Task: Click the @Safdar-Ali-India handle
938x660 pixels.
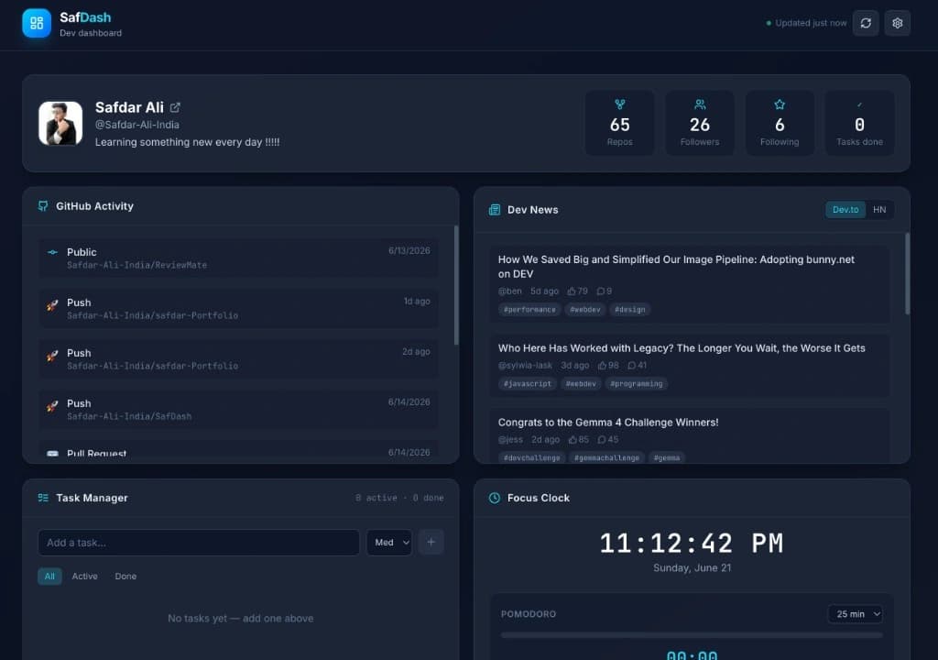Action: pos(137,125)
